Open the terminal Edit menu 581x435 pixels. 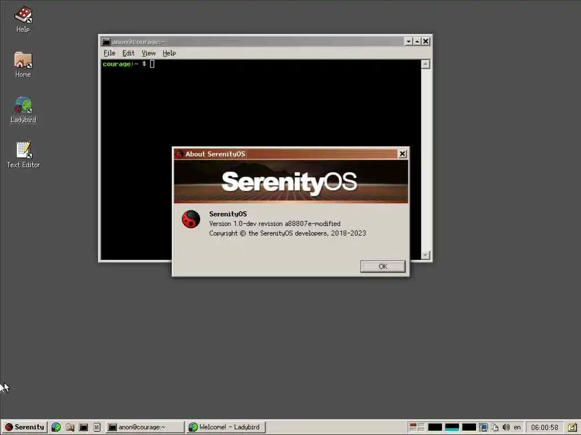128,53
